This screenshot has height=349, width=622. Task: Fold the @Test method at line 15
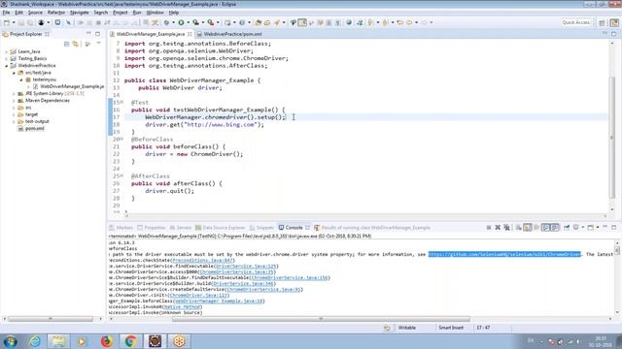(x=121, y=103)
